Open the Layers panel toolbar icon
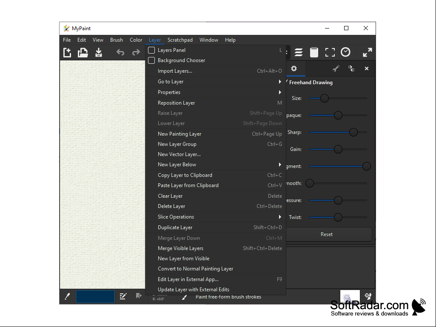The image size is (436, 327). click(299, 52)
